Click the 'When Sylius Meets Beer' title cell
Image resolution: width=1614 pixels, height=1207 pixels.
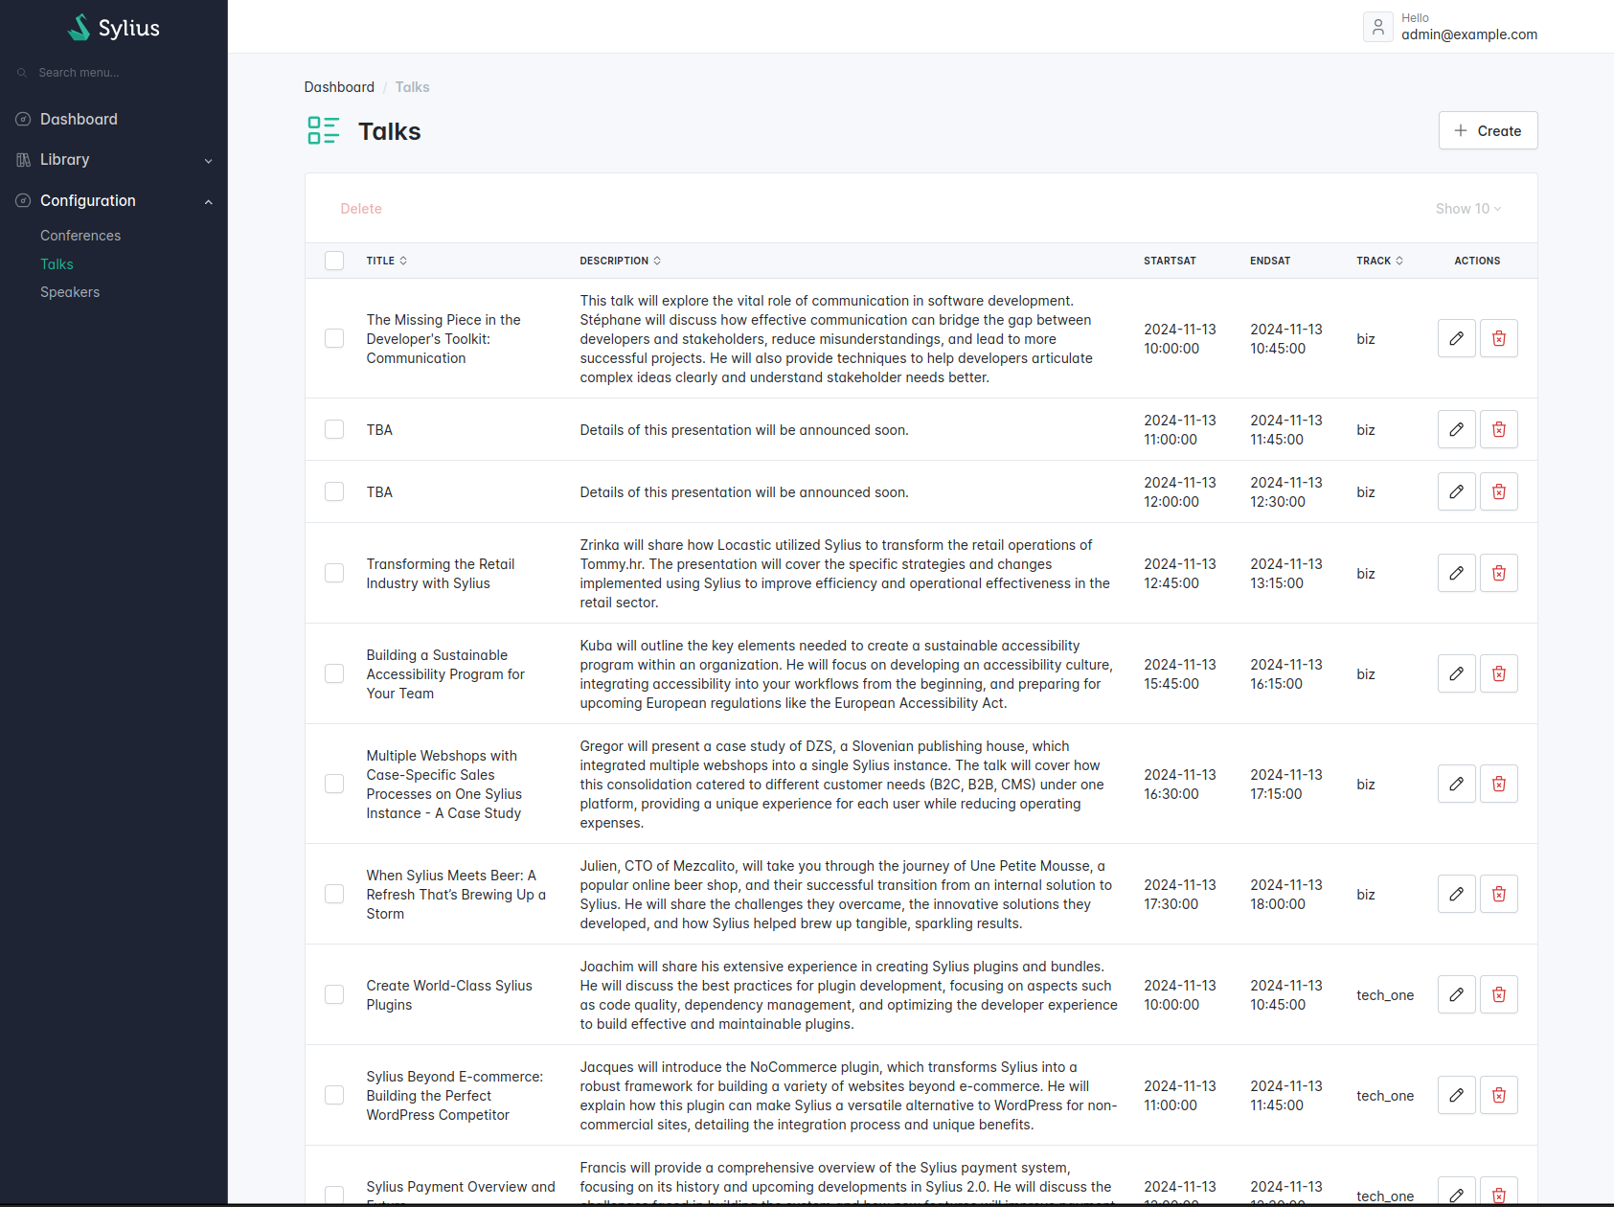(456, 894)
